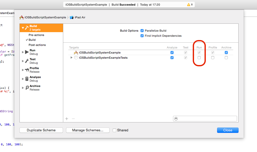This screenshot has height=152, width=257.
Task: Select Archive Release in sidebar
Action: pyautogui.click(x=41, y=88)
